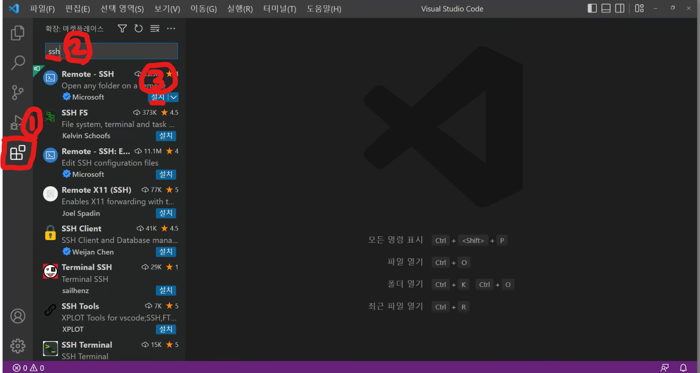Select the SSH Client padlock icon
Screen dimensions: 700x373
(51, 233)
